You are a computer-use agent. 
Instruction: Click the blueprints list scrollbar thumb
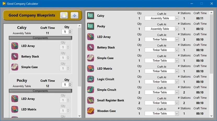click(79, 57)
